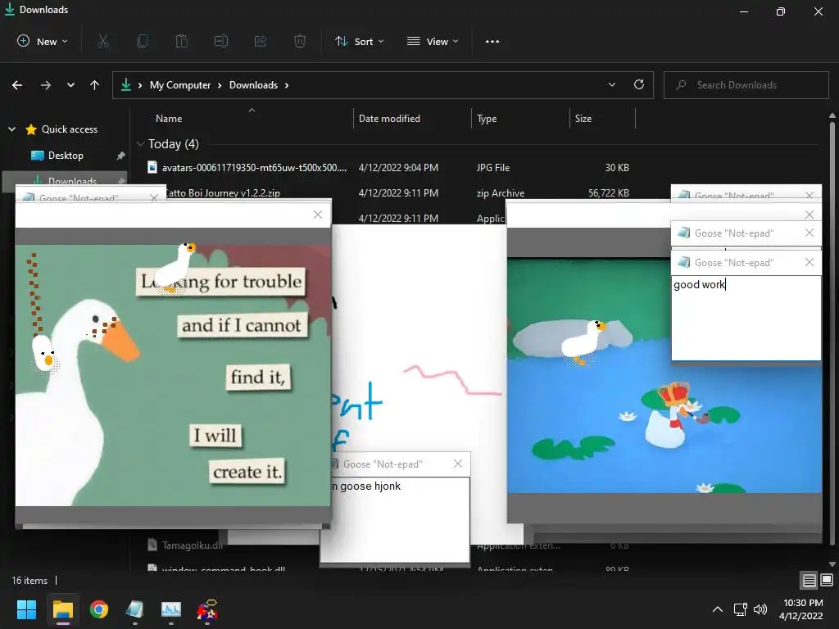Open the performance monitor taskbar icon
Screen dimensions: 839x629
[171, 609]
